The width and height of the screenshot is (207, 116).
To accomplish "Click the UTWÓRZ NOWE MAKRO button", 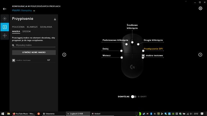I will [x=34, y=52].
